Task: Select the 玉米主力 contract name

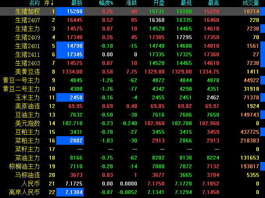Action: click(27, 98)
